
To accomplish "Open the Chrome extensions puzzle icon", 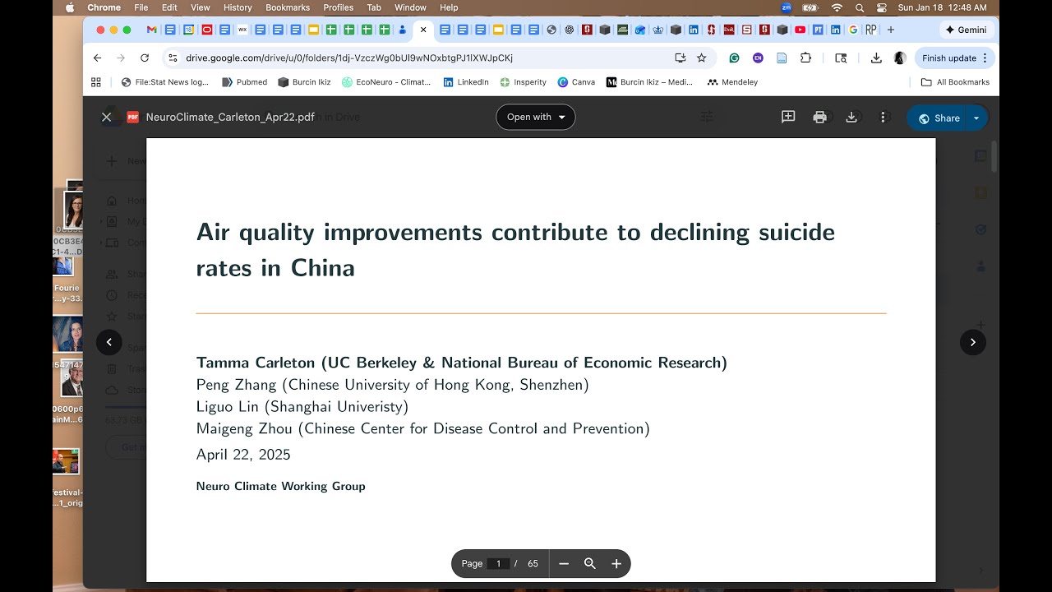I will tap(805, 58).
